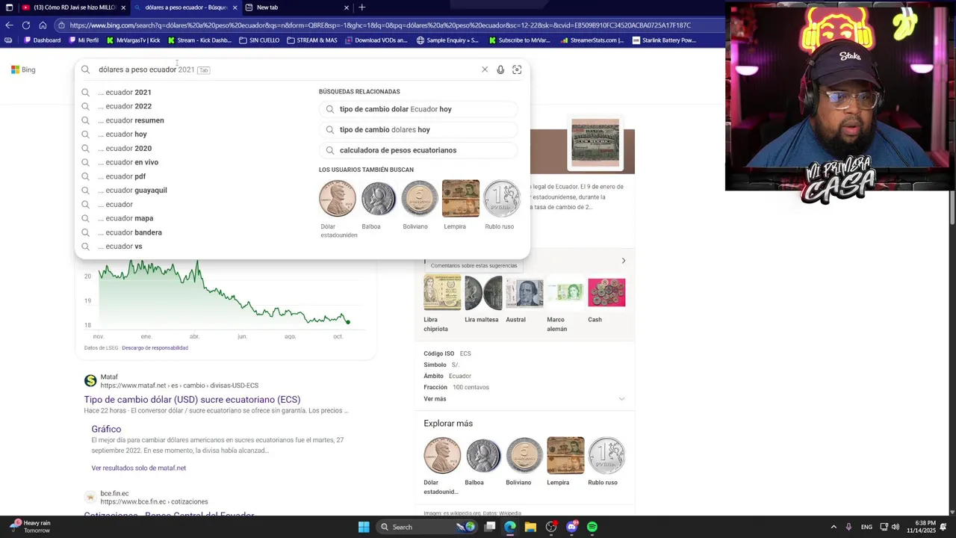Screen dimensions: 956x538
Task: Switch to New tab
Action: pos(297,7)
